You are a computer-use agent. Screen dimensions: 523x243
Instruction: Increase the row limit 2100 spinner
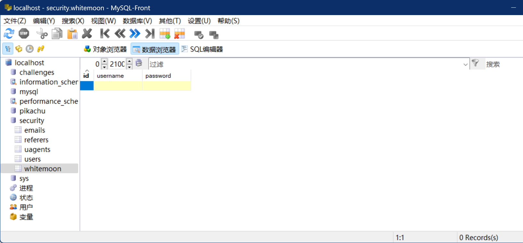tap(129, 61)
